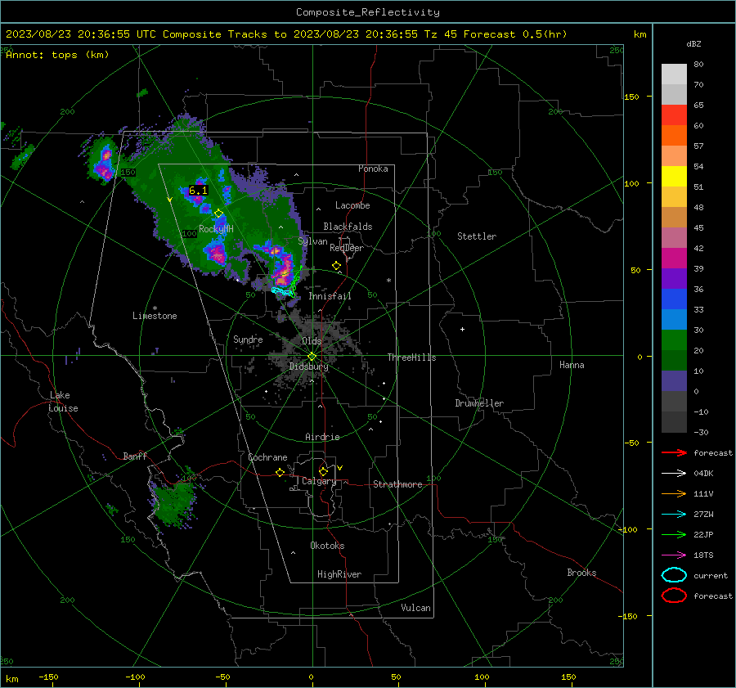Click the Cochrane label
736x688 pixels.
pos(267,457)
